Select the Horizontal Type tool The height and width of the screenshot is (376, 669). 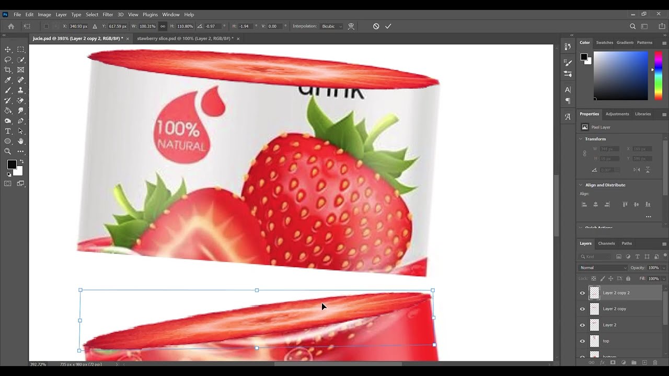click(x=8, y=131)
